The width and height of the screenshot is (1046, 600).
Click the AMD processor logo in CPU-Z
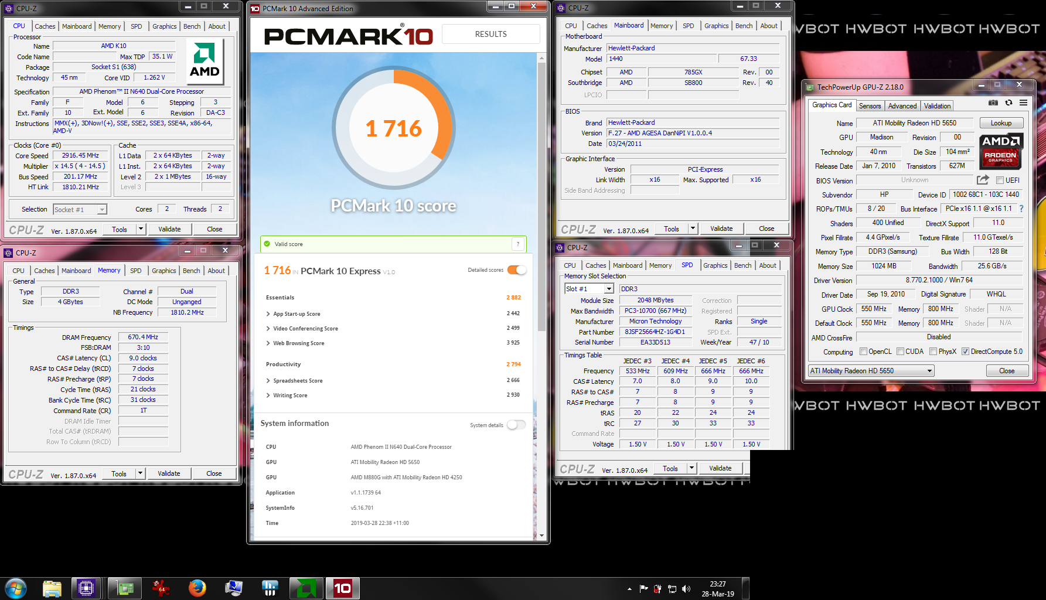[x=205, y=62]
